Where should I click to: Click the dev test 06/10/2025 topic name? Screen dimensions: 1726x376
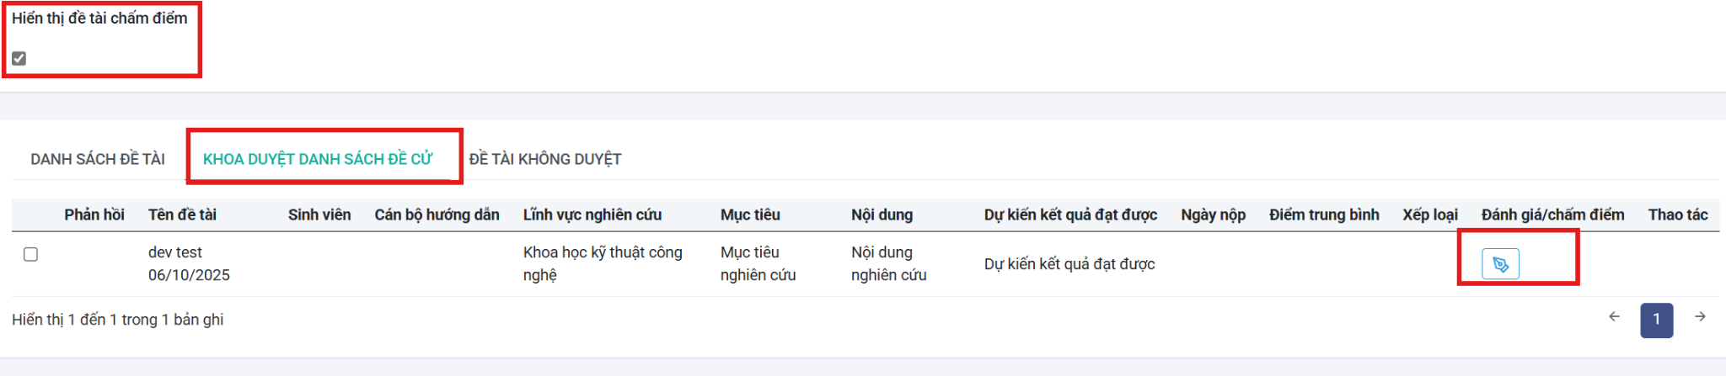[x=189, y=263]
